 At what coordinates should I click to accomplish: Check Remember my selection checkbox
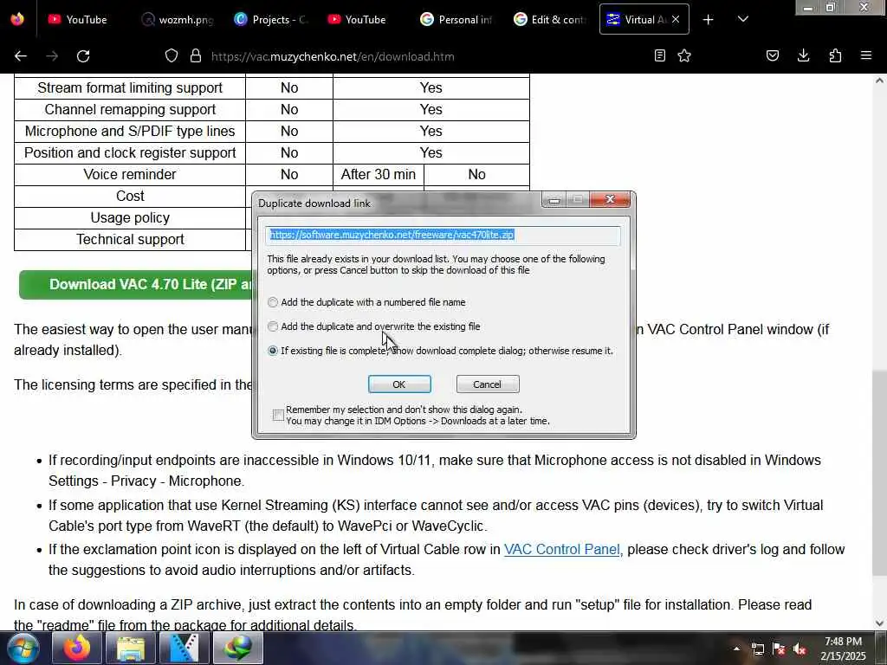(278, 415)
